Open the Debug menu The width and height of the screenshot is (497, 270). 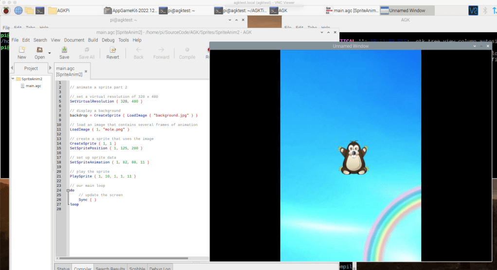[108, 40]
